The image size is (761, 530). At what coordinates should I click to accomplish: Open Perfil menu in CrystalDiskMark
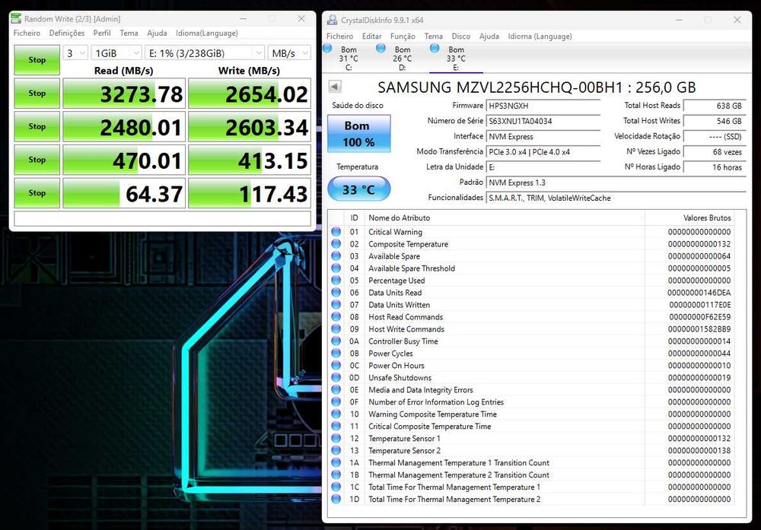pos(102,33)
